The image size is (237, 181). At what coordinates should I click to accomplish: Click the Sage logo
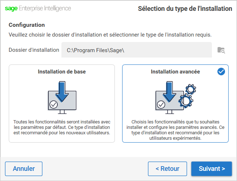[x=11, y=8]
